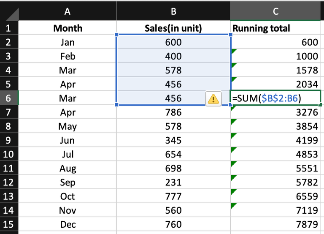Select row 15 header
The image size is (324, 234).
pyautogui.click(x=9, y=224)
